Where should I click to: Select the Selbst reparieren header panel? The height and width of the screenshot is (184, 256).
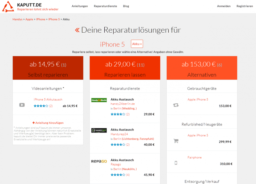[x=48, y=68]
